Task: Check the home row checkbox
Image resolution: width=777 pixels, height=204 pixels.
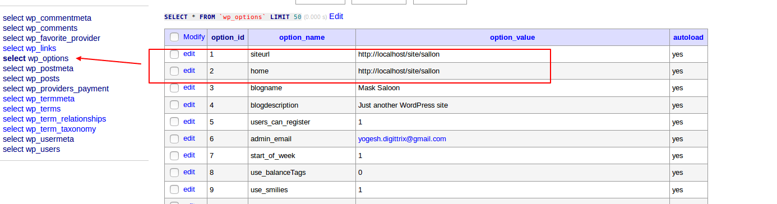Action: tap(174, 71)
